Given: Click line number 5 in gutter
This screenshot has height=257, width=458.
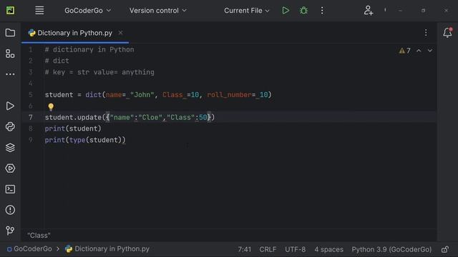Looking at the screenshot, I should 31,95.
